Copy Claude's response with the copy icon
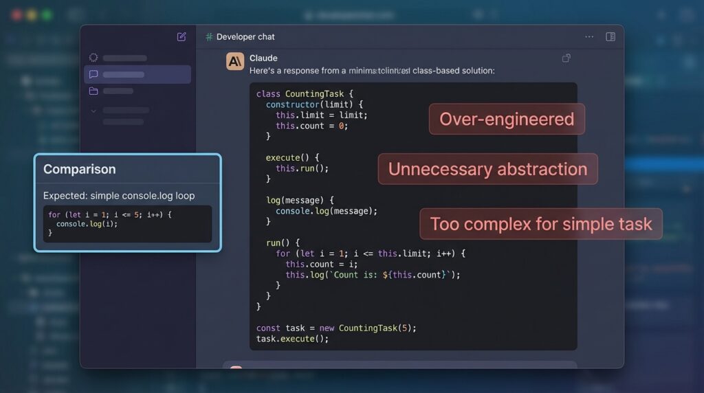Viewport: 704px width, 393px height. (566, 58)
